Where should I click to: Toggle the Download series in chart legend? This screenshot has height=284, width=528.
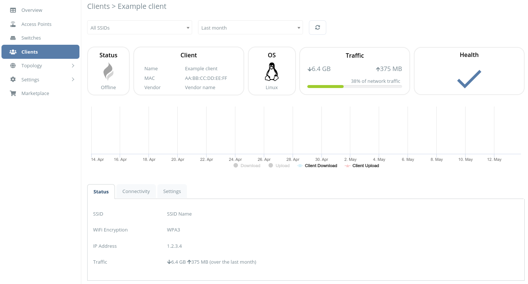247,166
